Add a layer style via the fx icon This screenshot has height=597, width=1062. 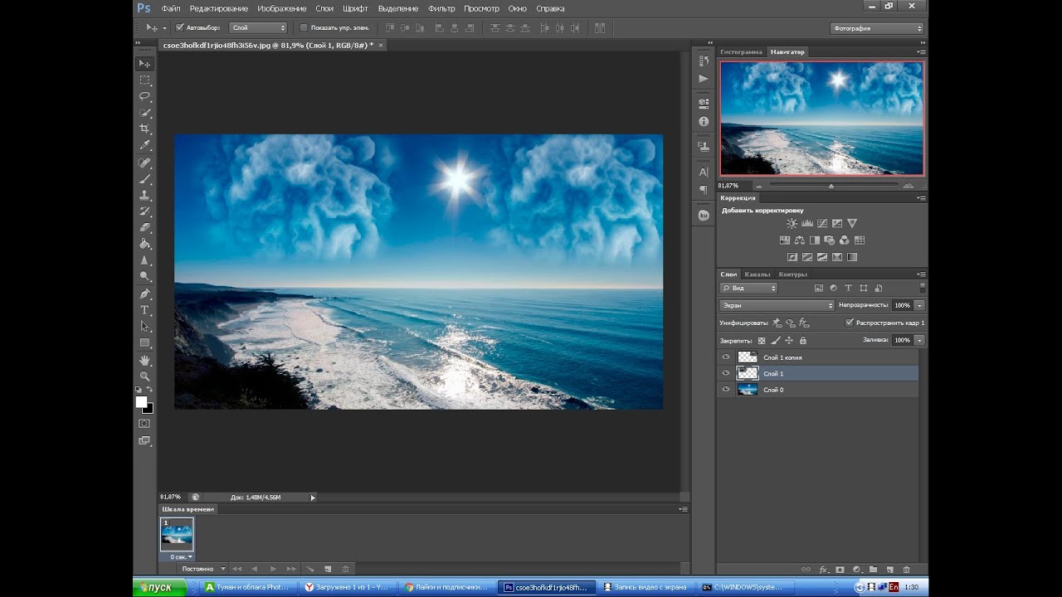click(824, 570)
